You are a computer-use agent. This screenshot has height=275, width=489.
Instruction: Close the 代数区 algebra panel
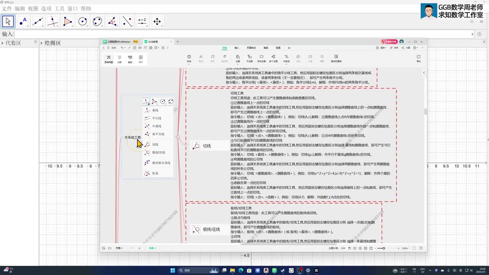click(x=36, y=42)
